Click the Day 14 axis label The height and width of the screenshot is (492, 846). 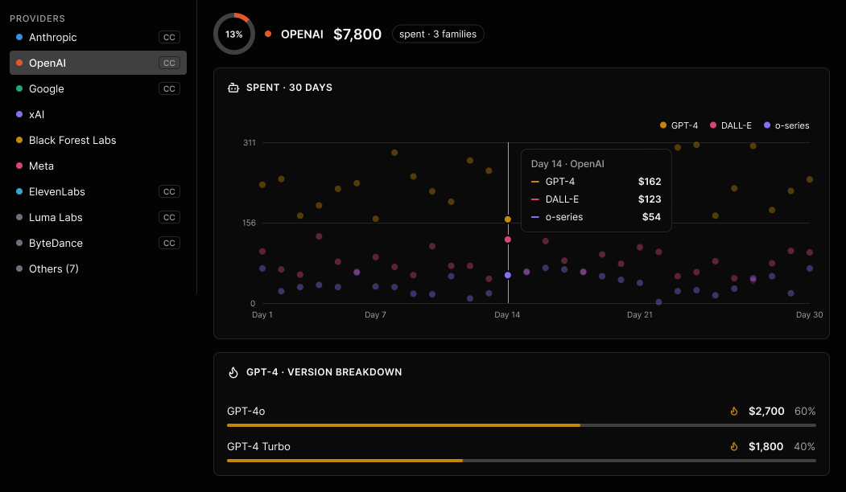coord(507,314)
